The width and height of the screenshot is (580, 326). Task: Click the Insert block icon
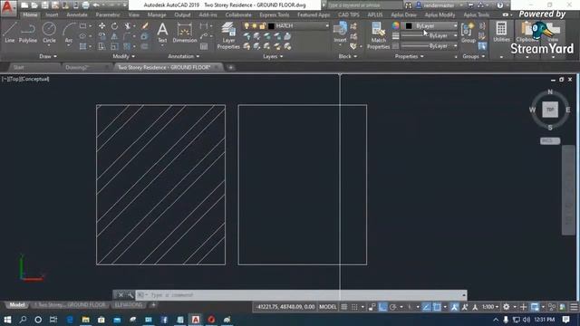340,33
